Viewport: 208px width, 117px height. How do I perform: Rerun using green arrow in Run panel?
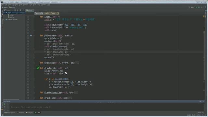click(5, 104)
